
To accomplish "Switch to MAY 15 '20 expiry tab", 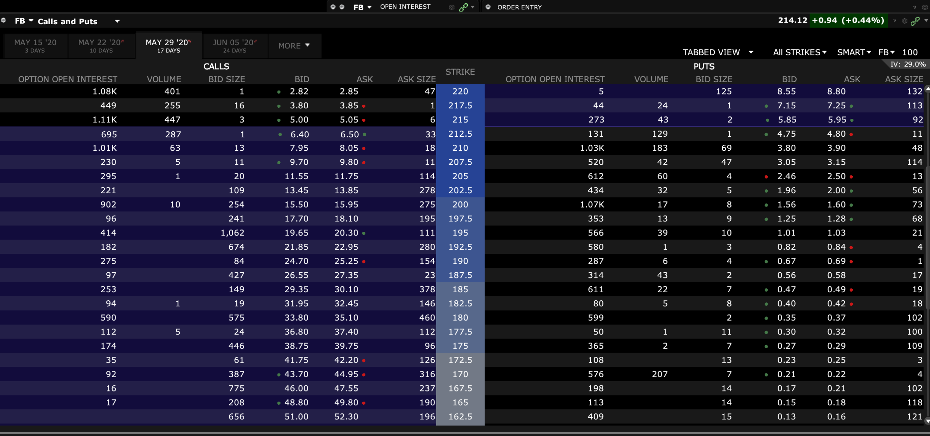I will click(x=35, y=46).
